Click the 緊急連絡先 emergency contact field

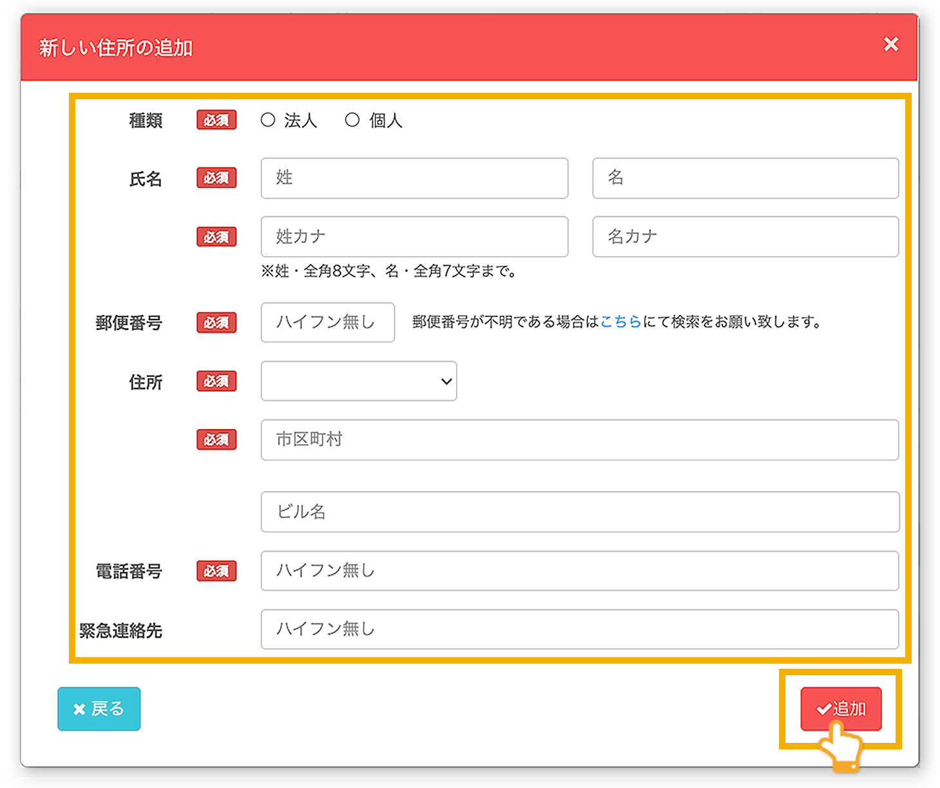coord(579,629)
